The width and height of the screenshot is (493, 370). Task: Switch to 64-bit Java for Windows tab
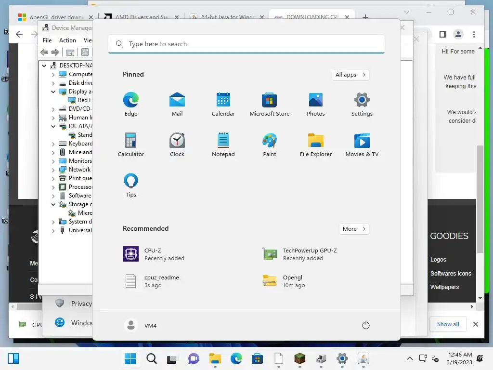[x=227, y=17]
